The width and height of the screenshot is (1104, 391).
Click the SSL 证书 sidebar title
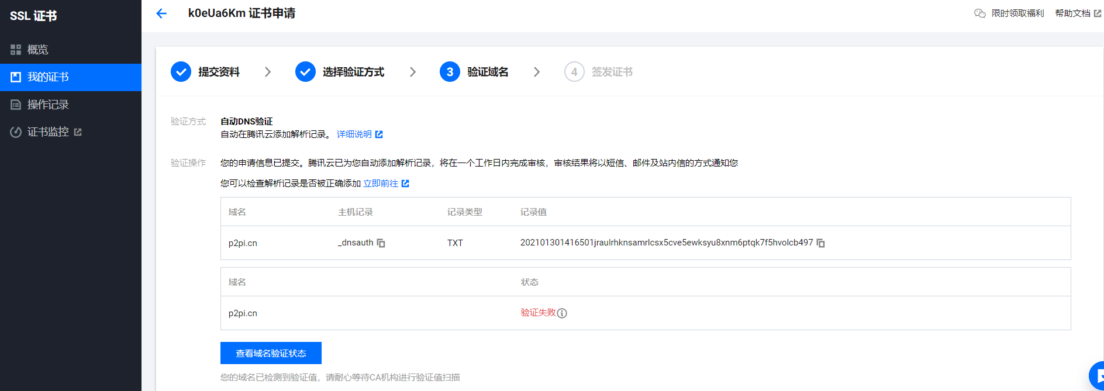[x=33, y=16]
